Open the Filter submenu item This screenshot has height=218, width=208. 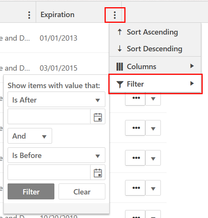click(x=155, y=84)
